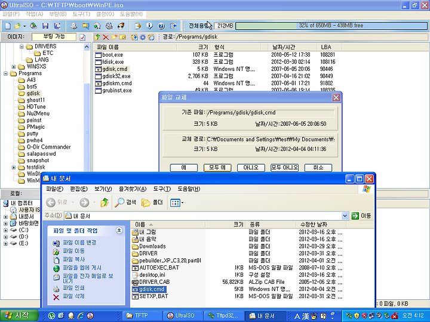The image size is (430, 322).
Task: Click the Make CD/DVD image icon
Action: 73,26
